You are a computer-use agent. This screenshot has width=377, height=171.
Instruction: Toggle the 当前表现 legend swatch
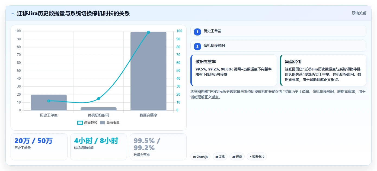pos(102,122)
